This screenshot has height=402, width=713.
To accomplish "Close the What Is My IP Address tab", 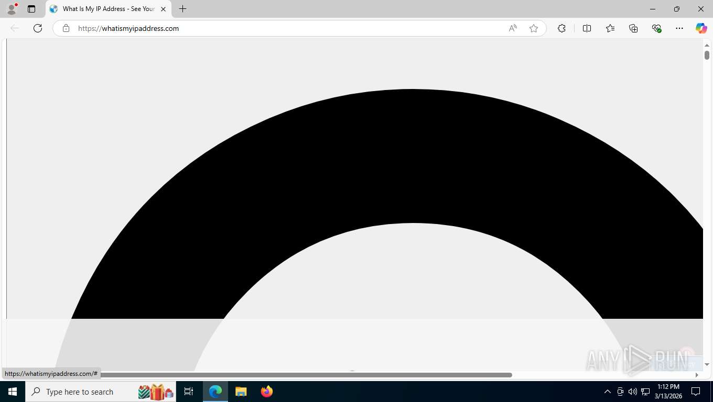I will click(x=163, y=9).
